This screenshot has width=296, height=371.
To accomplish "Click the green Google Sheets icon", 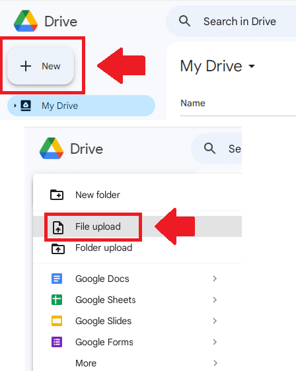I will pos(57,300).
